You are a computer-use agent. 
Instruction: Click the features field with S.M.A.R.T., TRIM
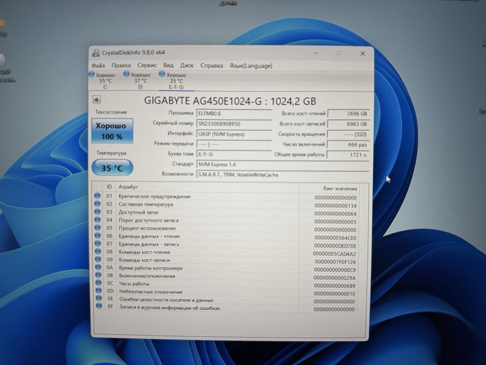[283, 175]
